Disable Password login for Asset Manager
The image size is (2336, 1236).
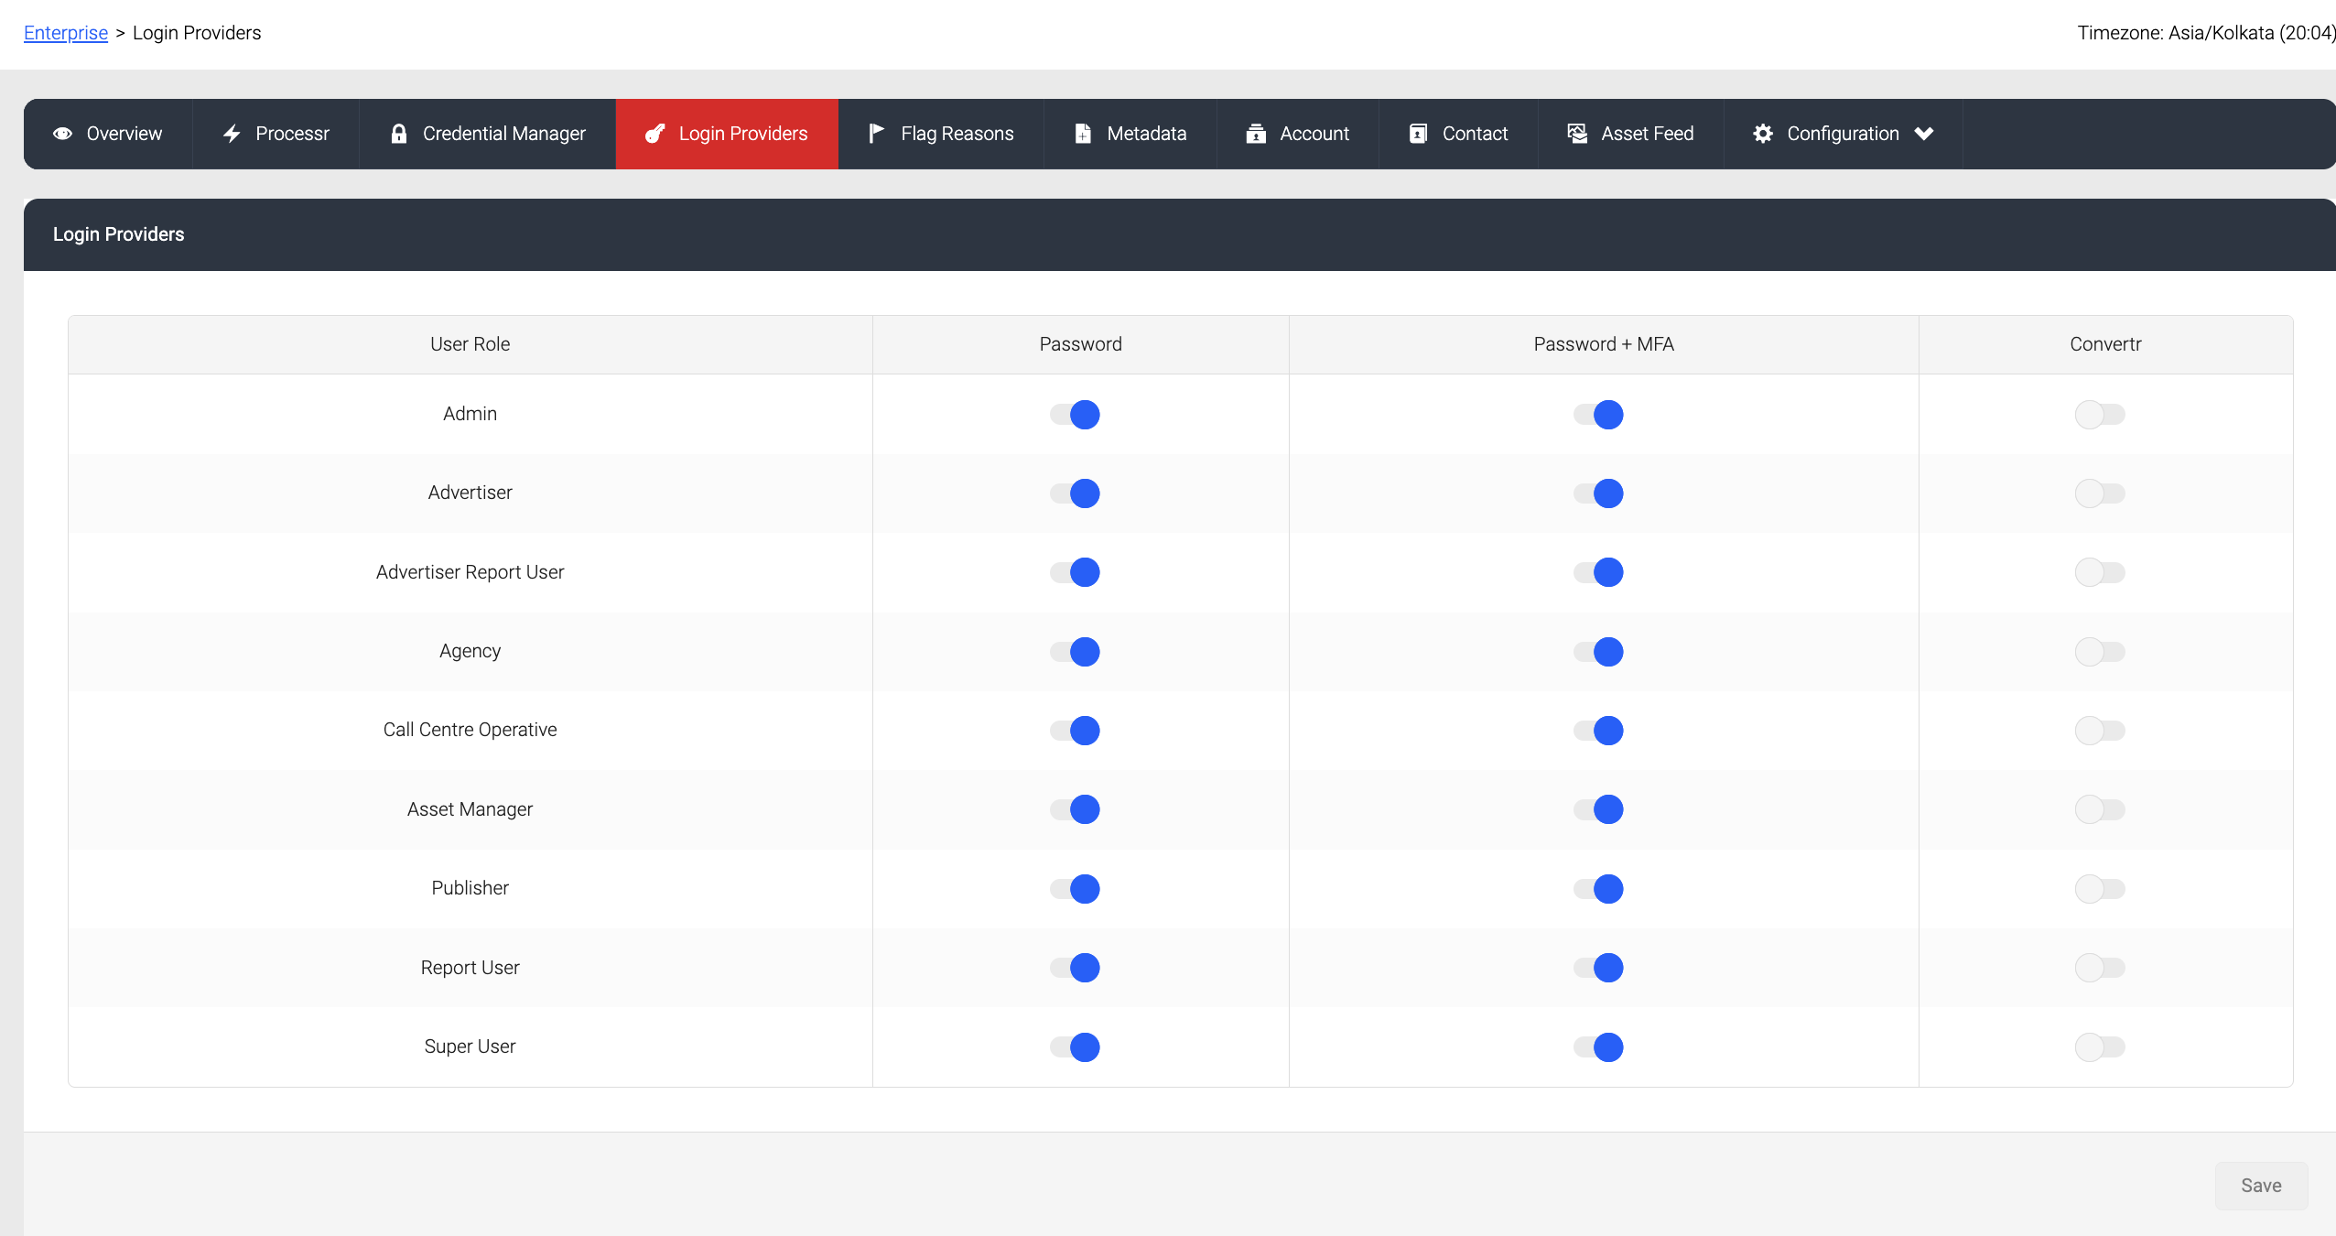click(x=1075, y=809)
